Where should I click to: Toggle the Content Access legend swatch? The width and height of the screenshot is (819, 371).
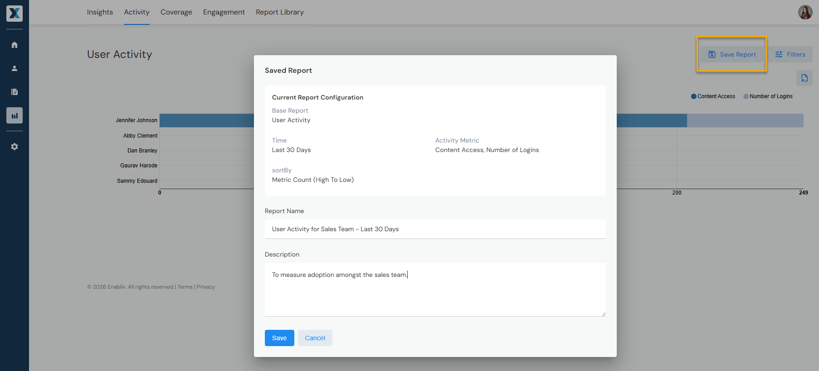(693, 96)
